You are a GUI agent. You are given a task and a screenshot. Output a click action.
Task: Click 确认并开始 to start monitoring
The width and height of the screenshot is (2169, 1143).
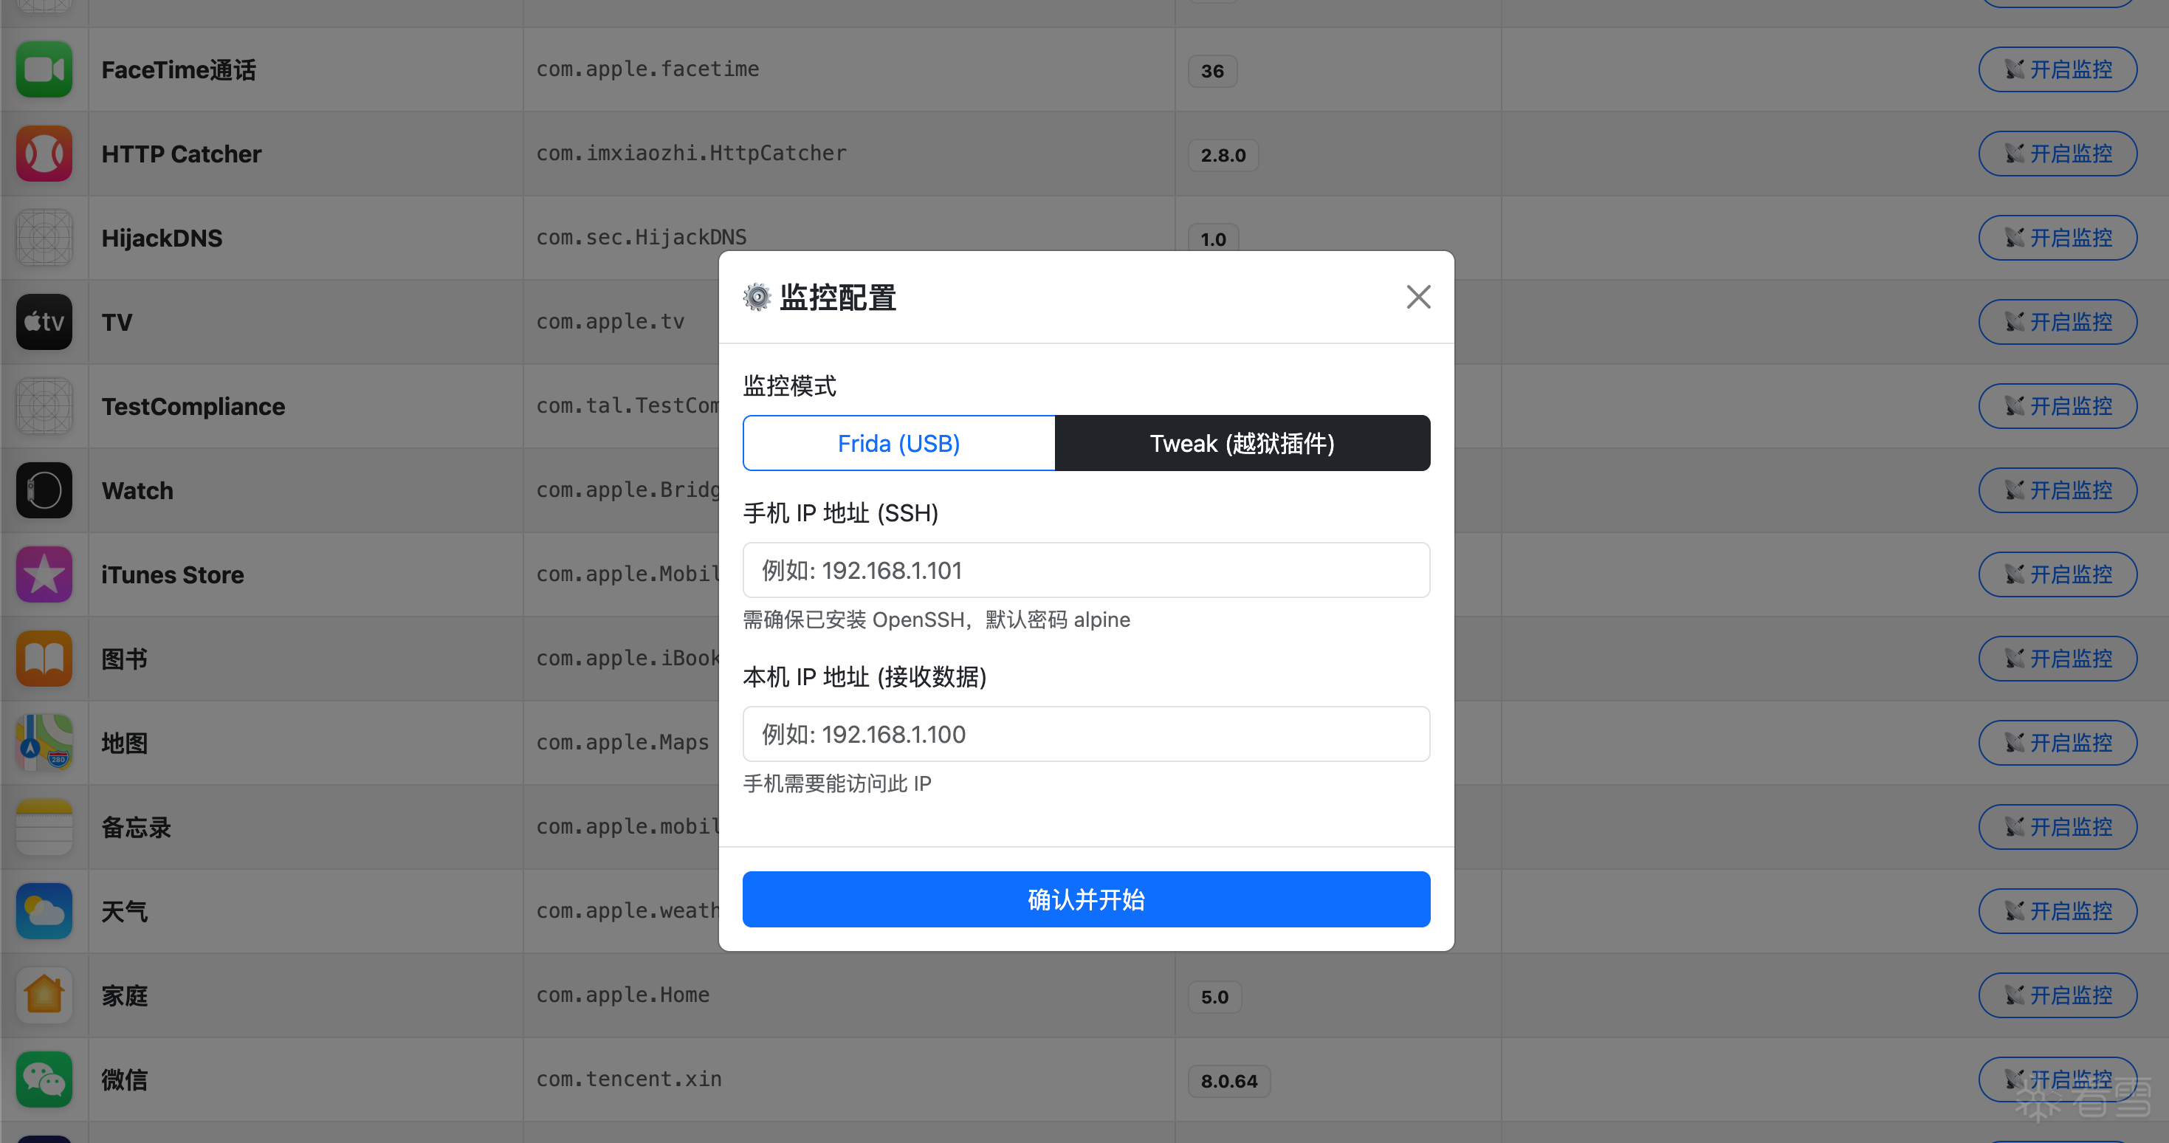[1085, 899]
